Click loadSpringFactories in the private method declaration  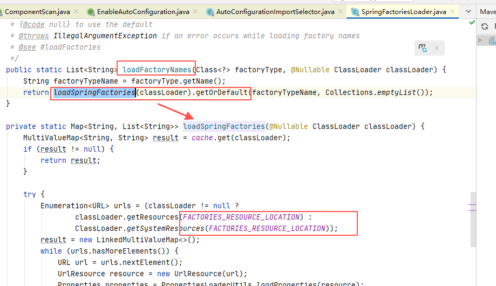point(224,126)
